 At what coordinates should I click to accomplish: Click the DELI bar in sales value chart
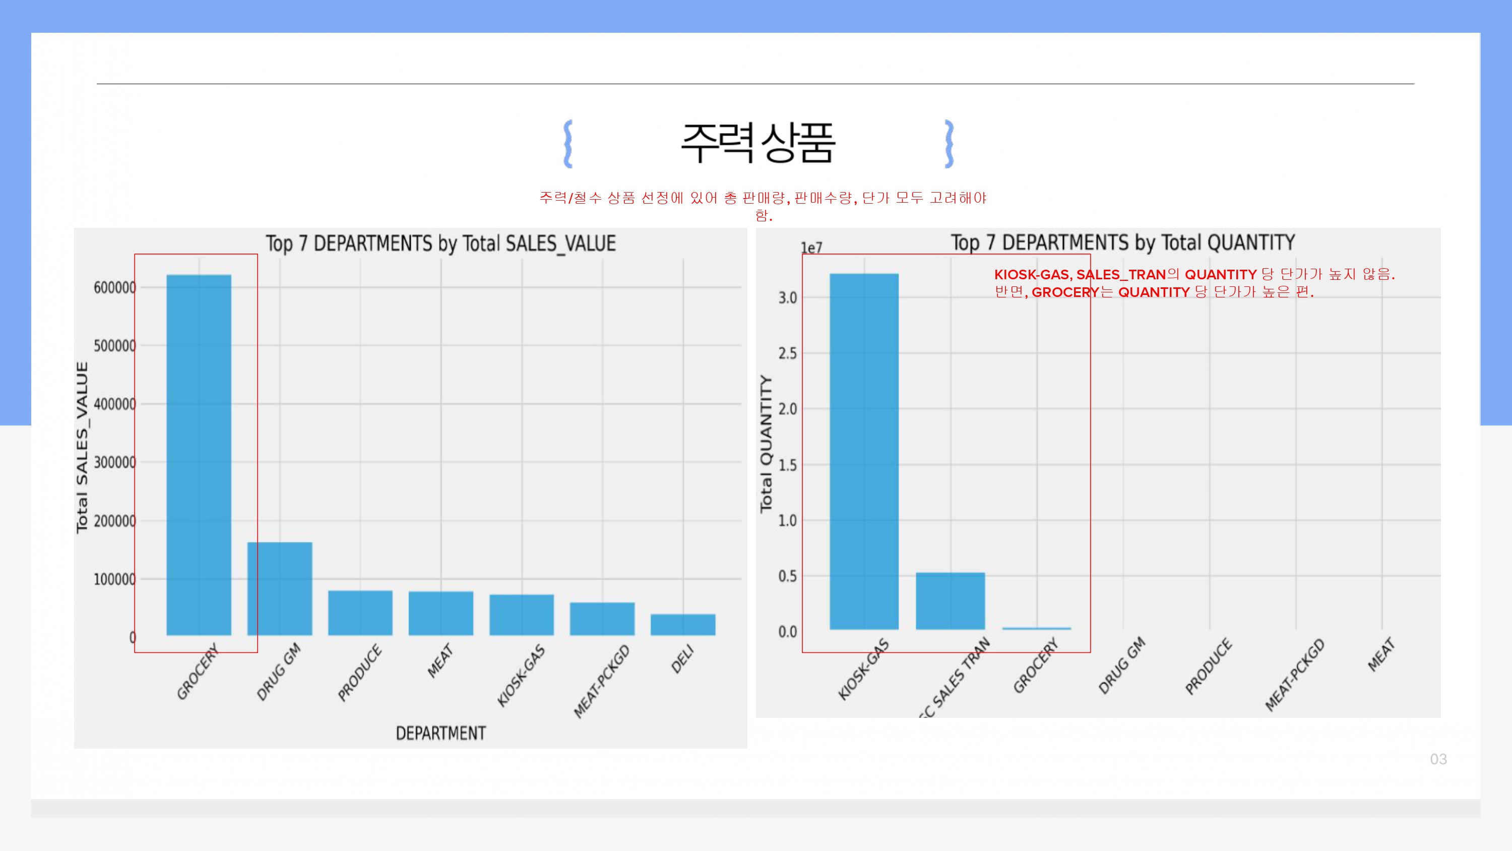pyautogui.click(x=682, y=624)
